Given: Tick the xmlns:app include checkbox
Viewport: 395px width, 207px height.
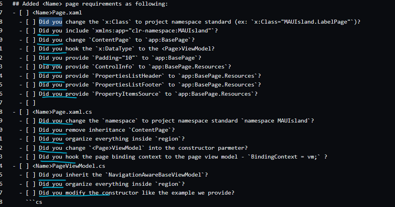Looking at the screenshot, I should click(31, 30).
